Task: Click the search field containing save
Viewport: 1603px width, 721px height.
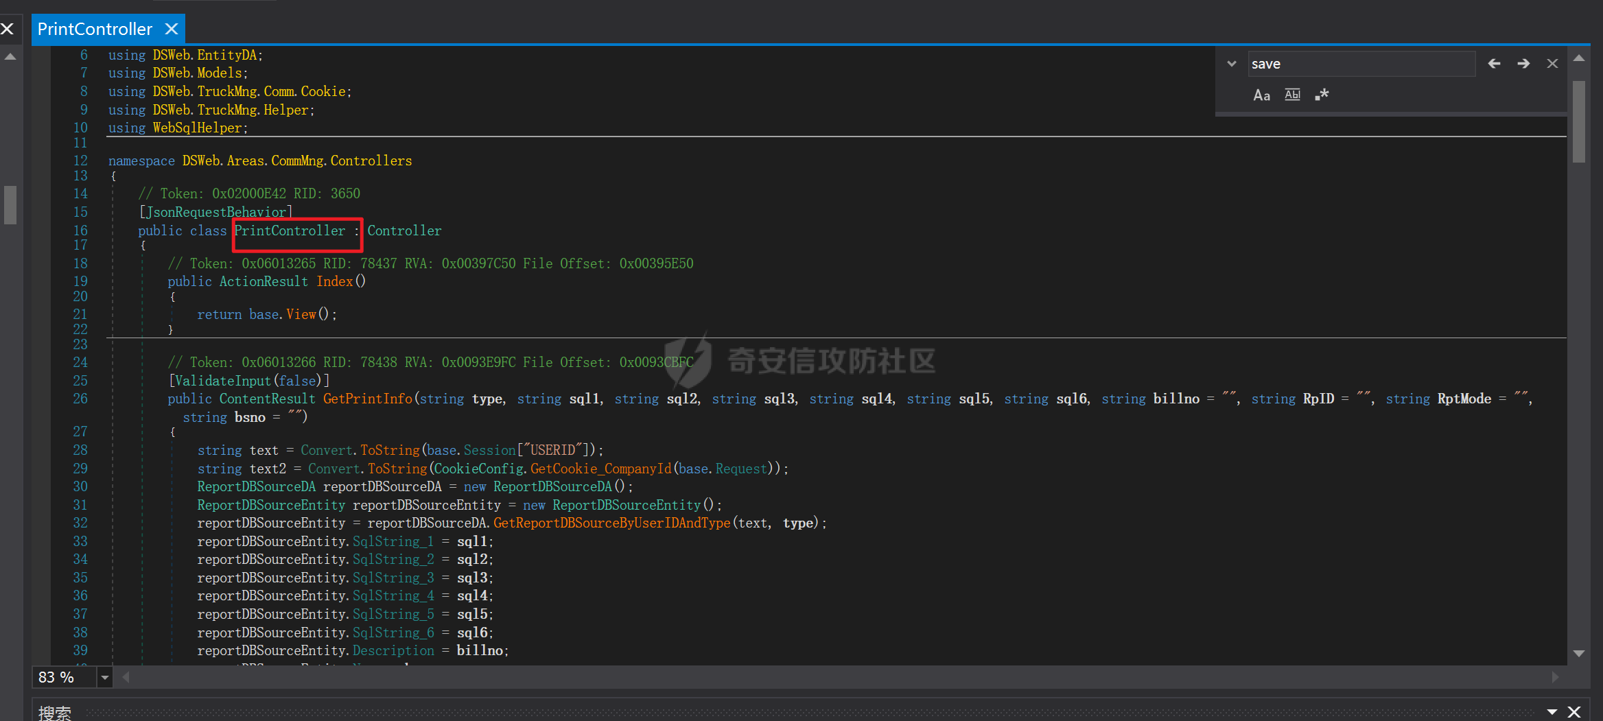Action: coord(1361,64)
